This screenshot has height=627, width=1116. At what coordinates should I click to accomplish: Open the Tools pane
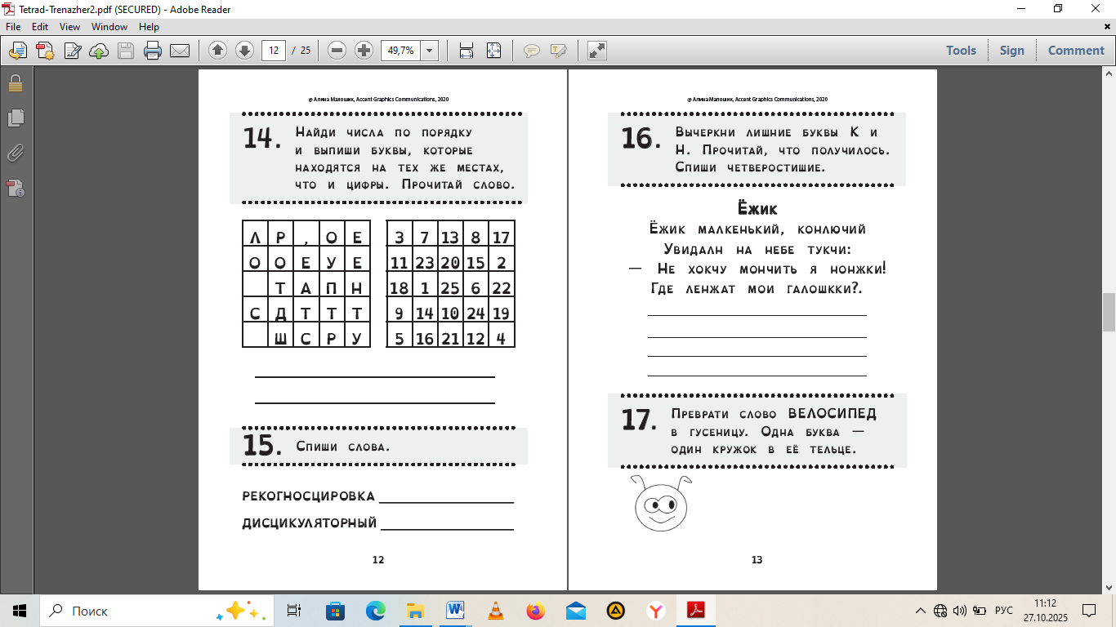(x=961, y=51)
